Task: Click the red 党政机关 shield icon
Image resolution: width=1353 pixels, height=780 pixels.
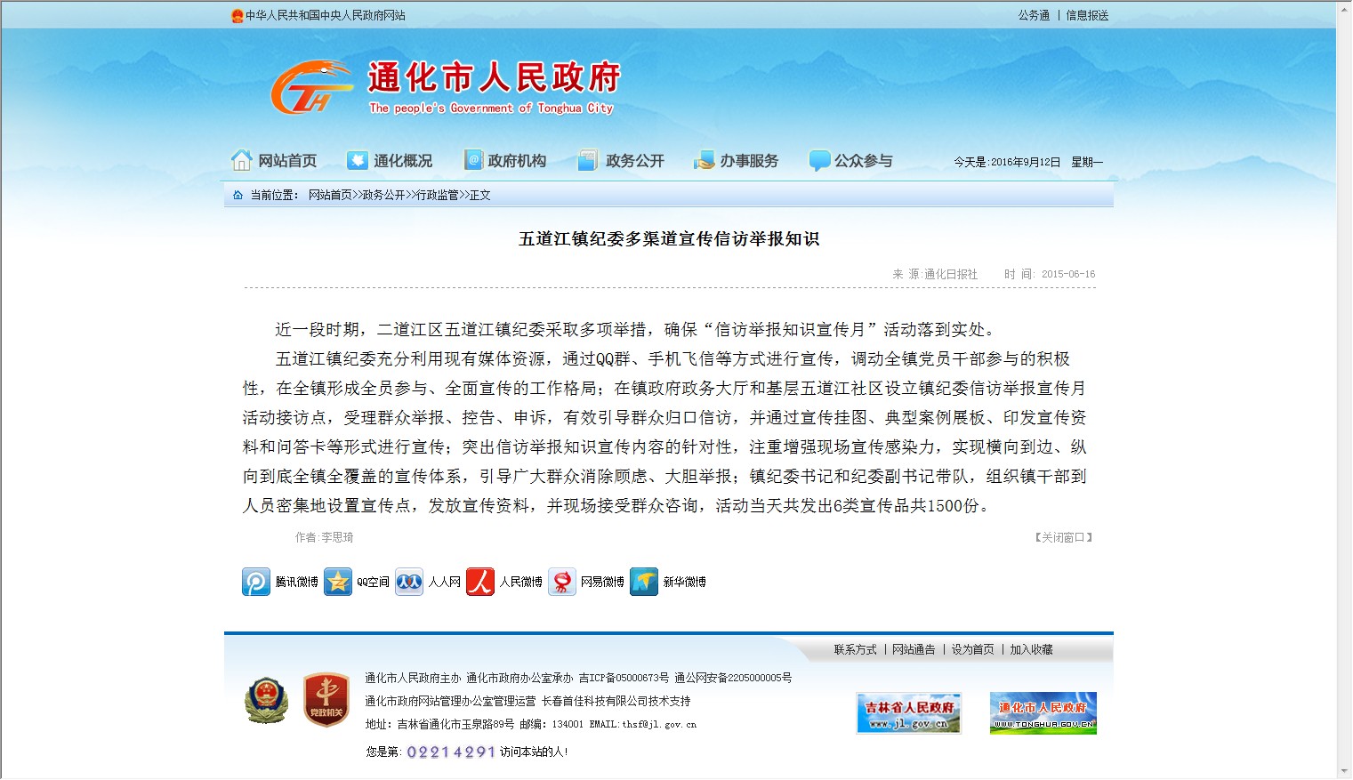Action: (x=326, y=700)
